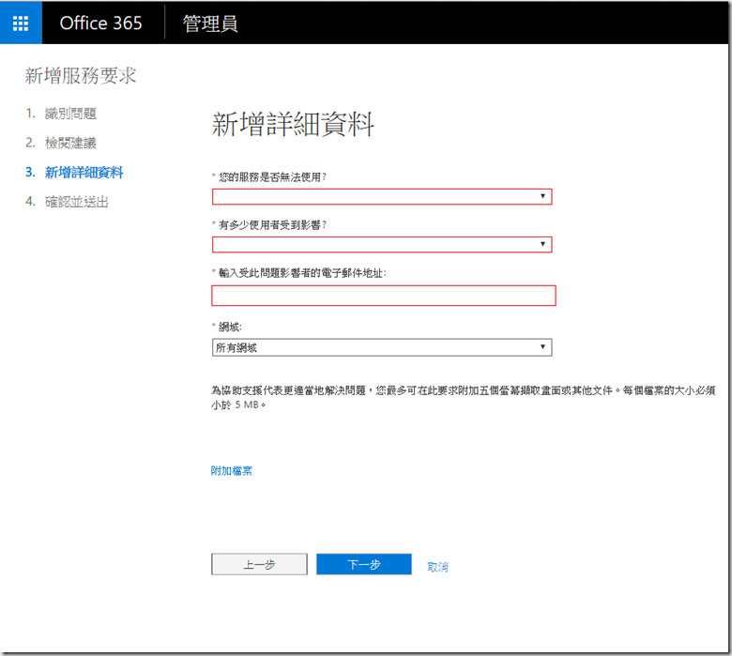
Task: Expand the 您的服務是否無法使用 dropdown
Action: (382, 196)
